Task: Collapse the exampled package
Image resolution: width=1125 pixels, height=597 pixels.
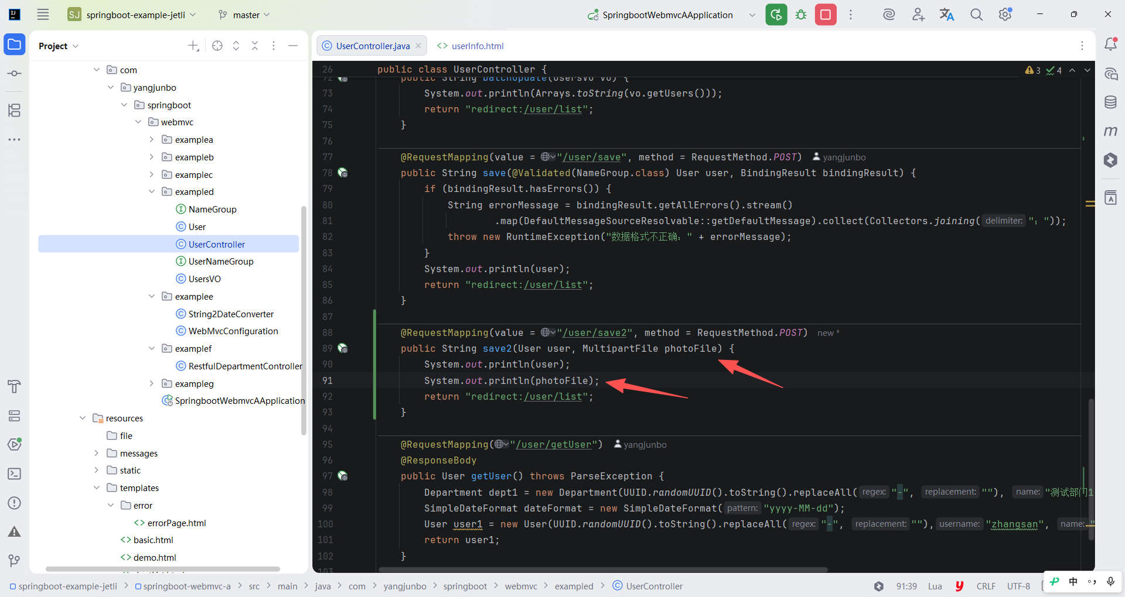Action: [x=152, y=191]
